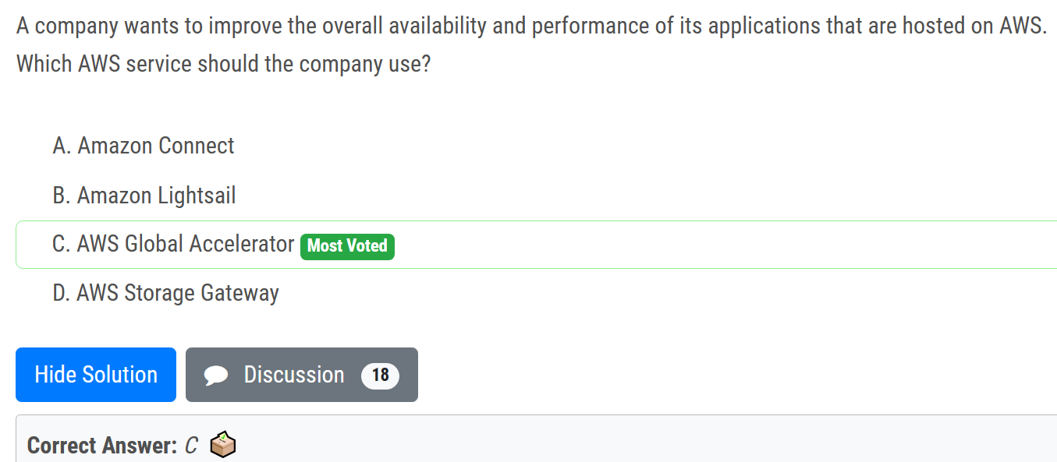Select answer A. Amazon Connect
The image size is (1057, 462).
144,146
